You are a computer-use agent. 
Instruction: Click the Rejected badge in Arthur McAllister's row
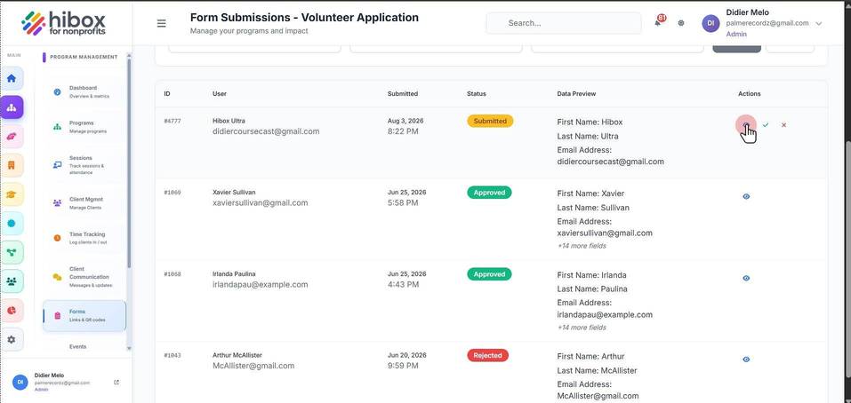tap(487, 355)
